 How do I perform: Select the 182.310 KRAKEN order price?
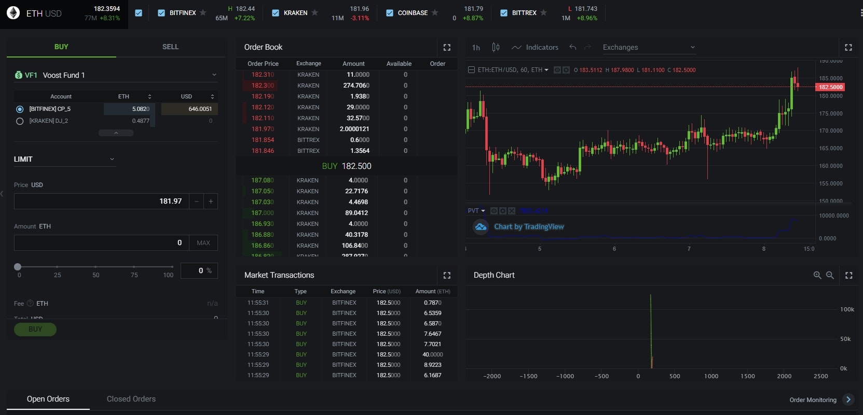coord(263,75)
